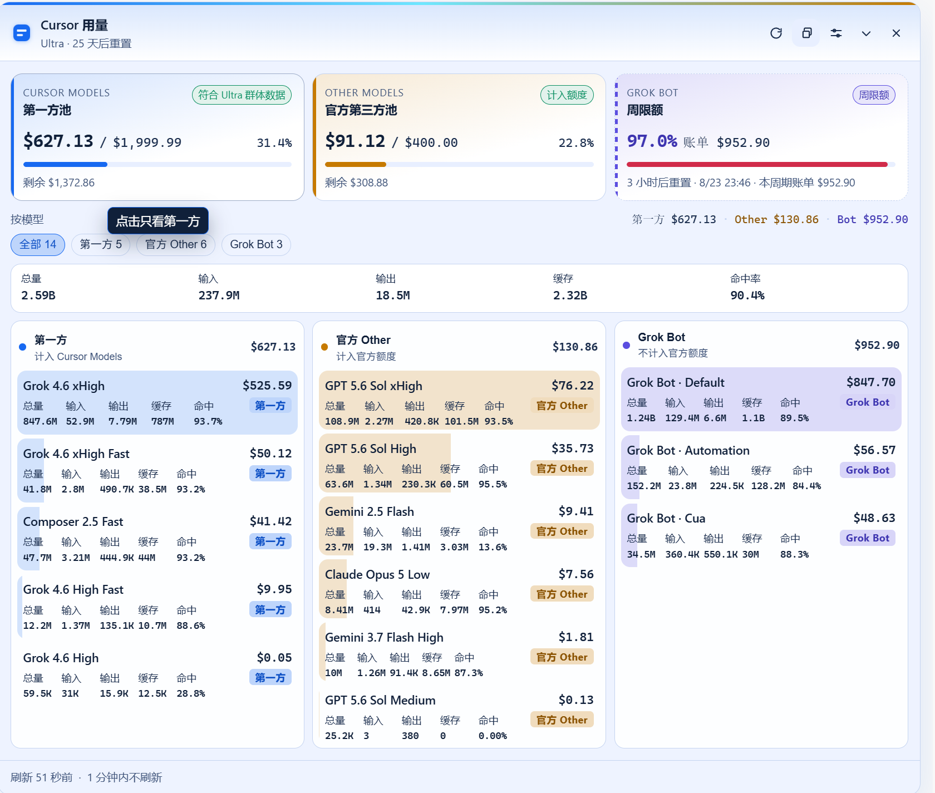Click the 第一方 tag on Grok 4.6 xHigh
This screenshot has height=793, width=935.
pos(270,406)
